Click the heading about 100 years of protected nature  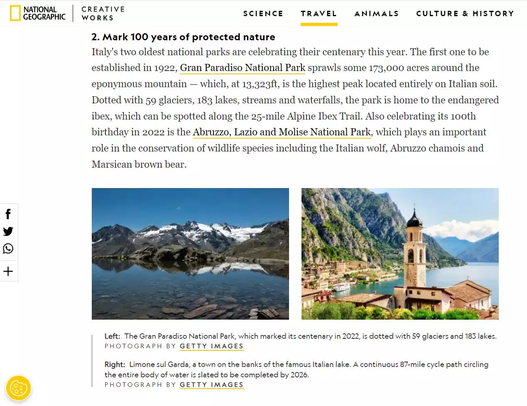pos(183,37)
